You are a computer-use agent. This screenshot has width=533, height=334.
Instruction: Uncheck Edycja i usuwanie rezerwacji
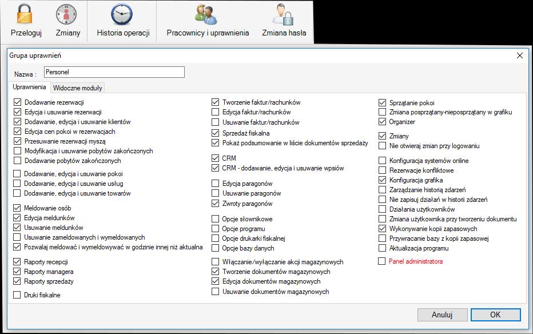coord(17,112)
